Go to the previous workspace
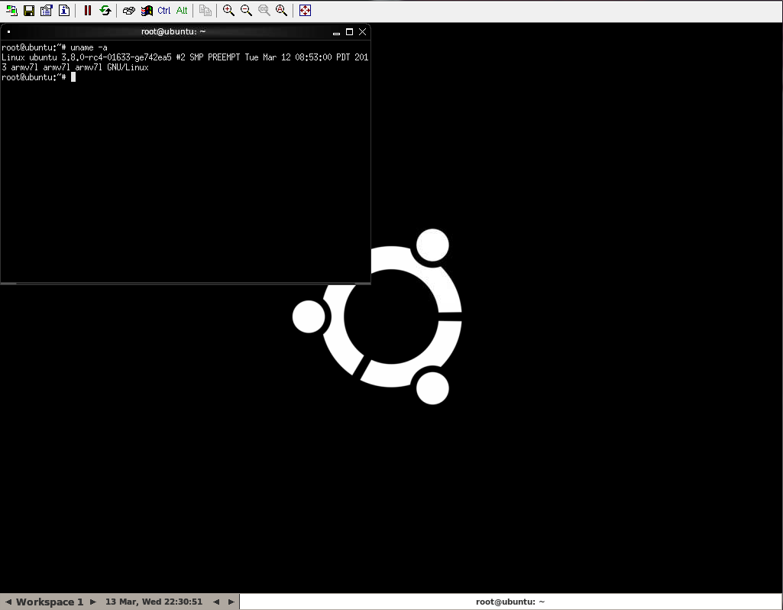Screen dimensions: 783x610 [8, 602]
